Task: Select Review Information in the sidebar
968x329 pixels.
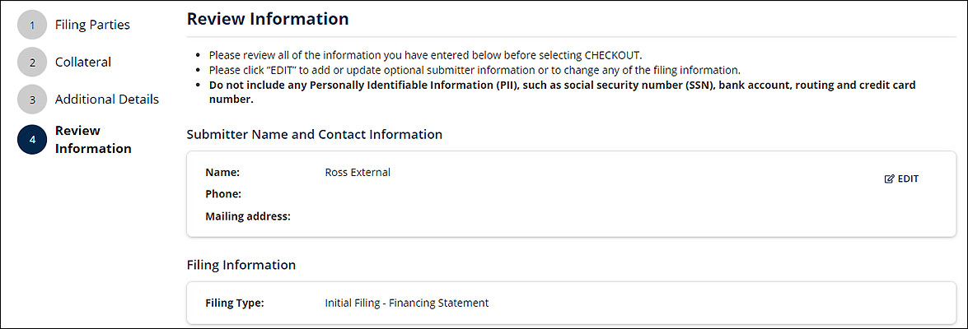Action: point(93,139)
